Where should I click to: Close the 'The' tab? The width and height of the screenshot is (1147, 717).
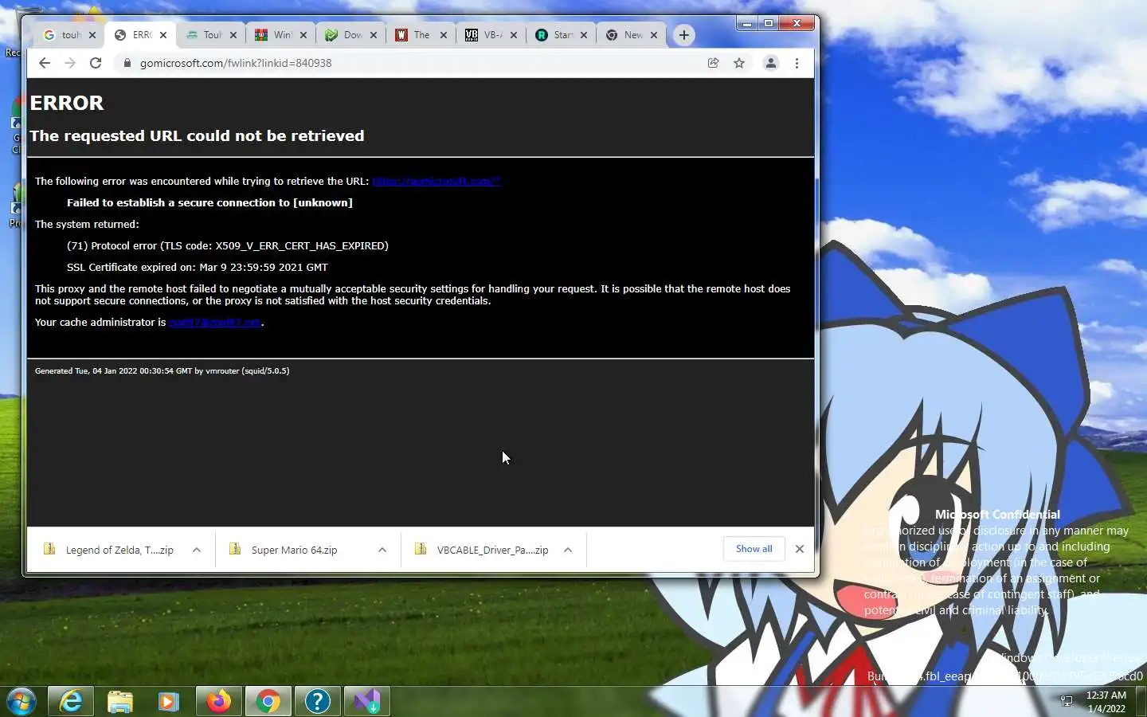click(444, 35)
